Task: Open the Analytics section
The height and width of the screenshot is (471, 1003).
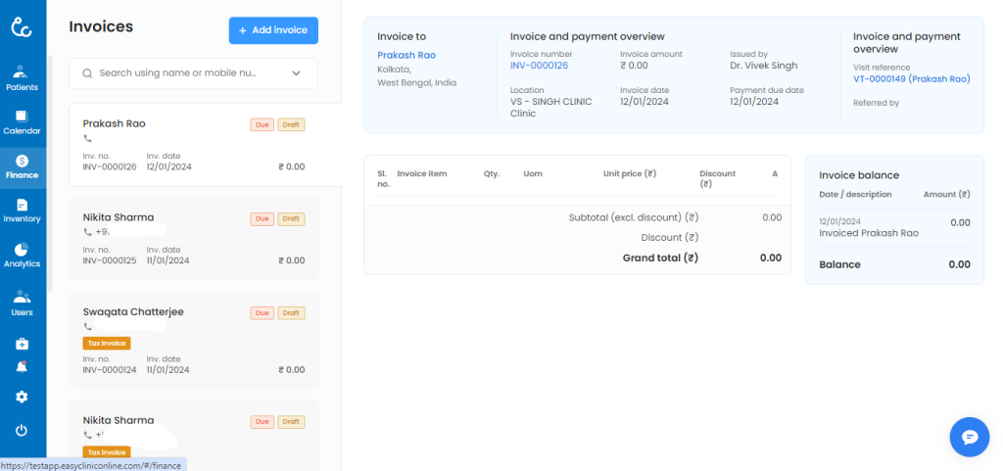Action: click(22, 255)
